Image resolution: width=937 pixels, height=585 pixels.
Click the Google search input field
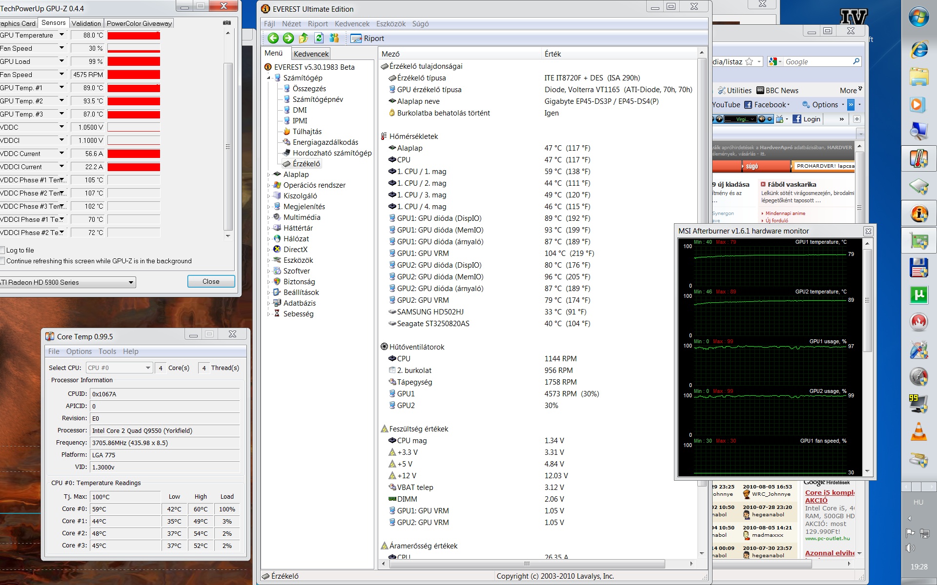817,62
